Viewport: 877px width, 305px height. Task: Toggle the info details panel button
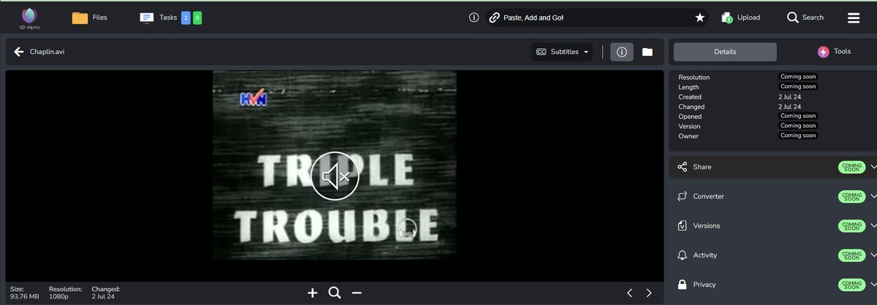coord(621,52)
